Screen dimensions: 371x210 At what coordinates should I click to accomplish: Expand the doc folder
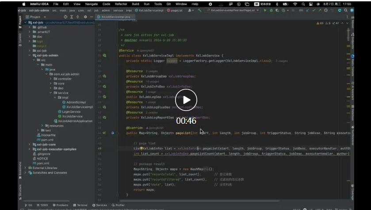pyautogui.click(x=30, y=36)
